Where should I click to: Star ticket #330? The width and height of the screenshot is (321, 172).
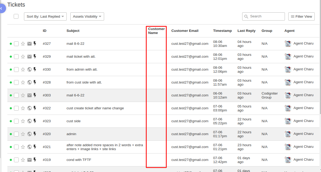(23, 70)
